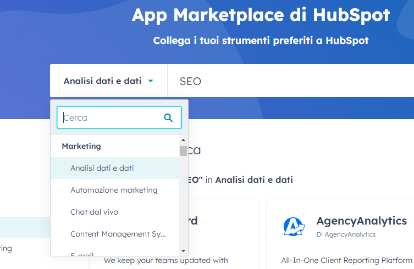Choose 'Automazione marketing' category

114,190
